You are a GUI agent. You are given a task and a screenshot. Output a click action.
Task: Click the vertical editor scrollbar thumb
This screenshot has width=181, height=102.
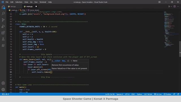point(180,49)
